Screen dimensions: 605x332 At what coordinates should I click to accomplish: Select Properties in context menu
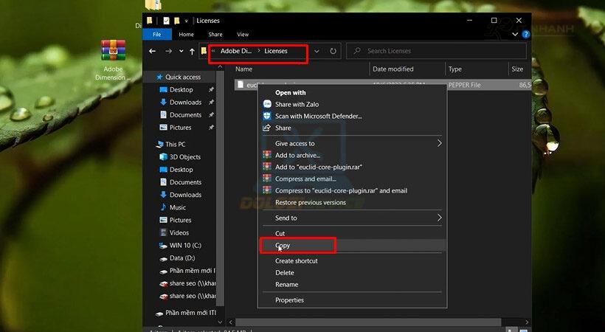(x=289, y=300)
